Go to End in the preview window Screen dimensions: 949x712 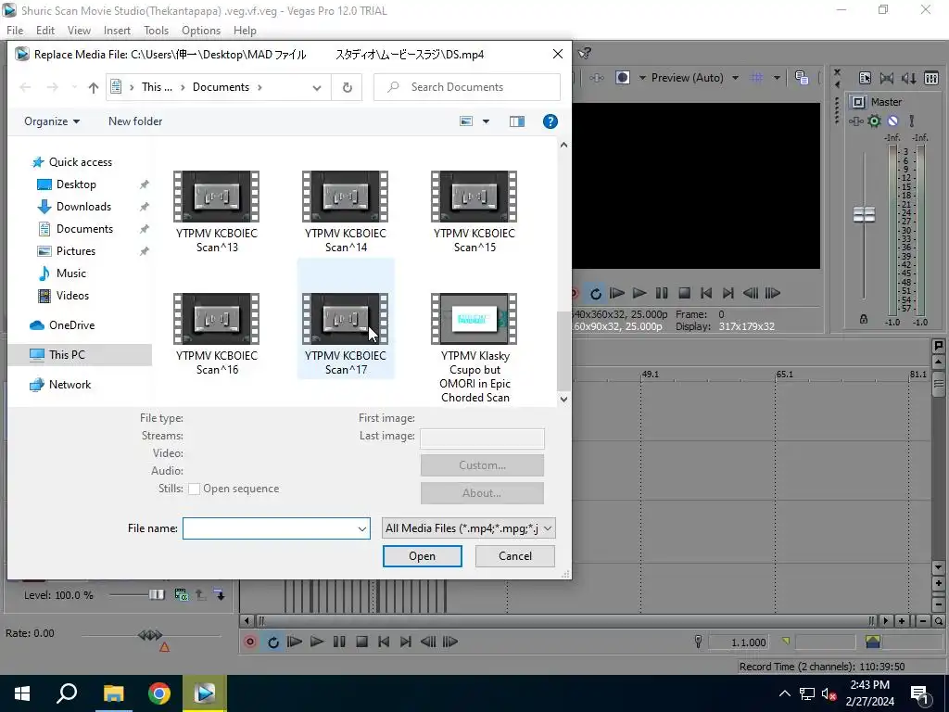point(728,294)
